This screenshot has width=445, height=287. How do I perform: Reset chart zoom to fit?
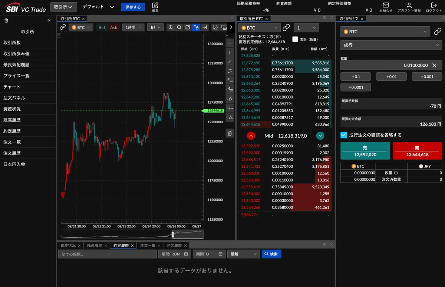(188, 27)
